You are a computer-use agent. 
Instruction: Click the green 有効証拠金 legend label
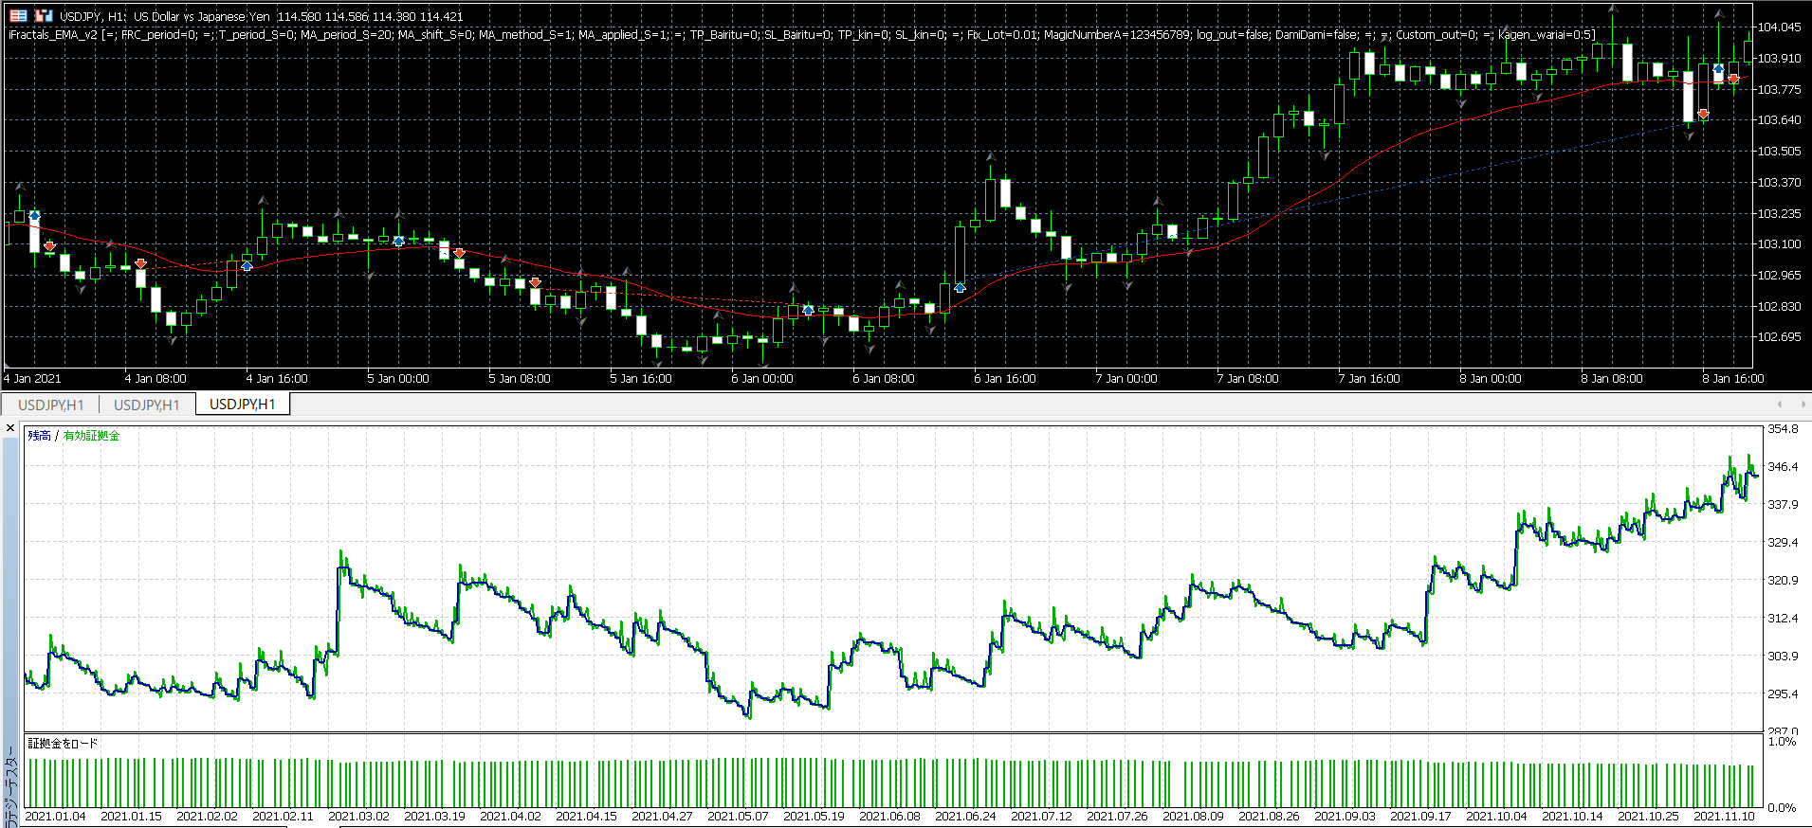91,436
